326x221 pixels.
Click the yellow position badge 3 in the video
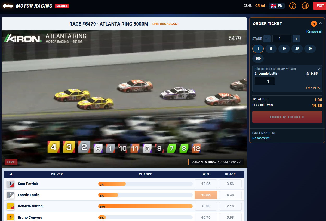(69, 147)
